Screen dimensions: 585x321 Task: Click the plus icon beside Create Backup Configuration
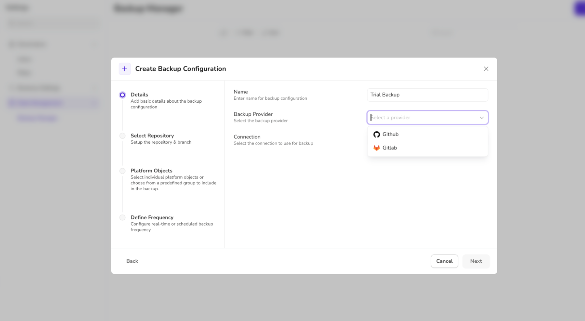point(125,69)
